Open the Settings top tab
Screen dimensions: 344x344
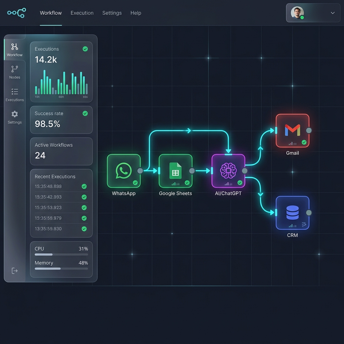112,13
